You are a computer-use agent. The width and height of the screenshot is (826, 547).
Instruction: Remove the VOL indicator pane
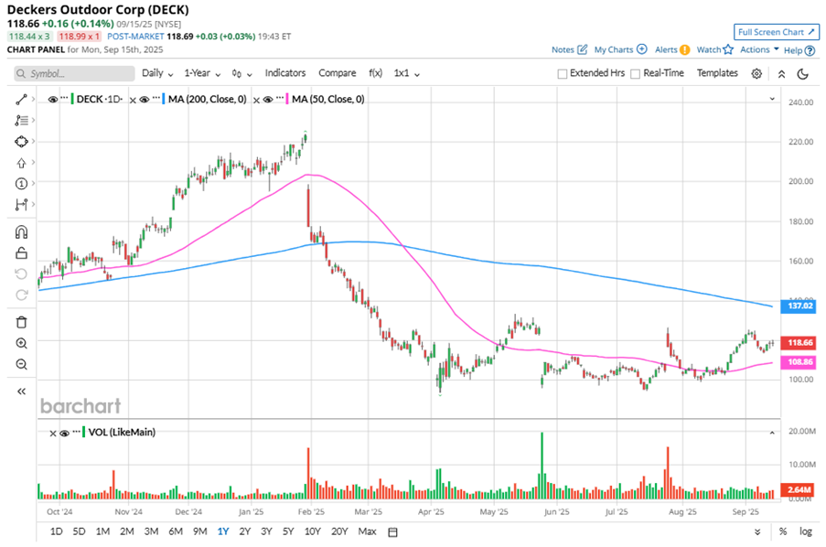pyautogui.click(x=53, y=434)
